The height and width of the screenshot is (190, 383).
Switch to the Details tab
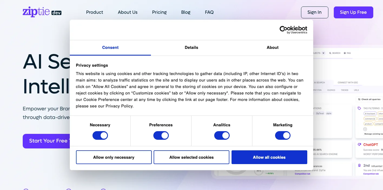tap(191, 47)
